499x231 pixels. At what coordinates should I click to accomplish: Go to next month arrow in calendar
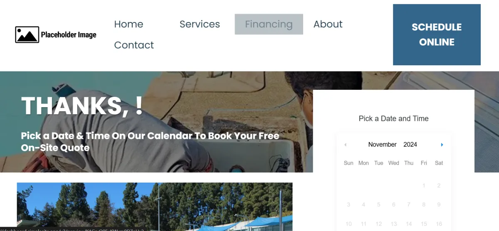pos(442,145)
